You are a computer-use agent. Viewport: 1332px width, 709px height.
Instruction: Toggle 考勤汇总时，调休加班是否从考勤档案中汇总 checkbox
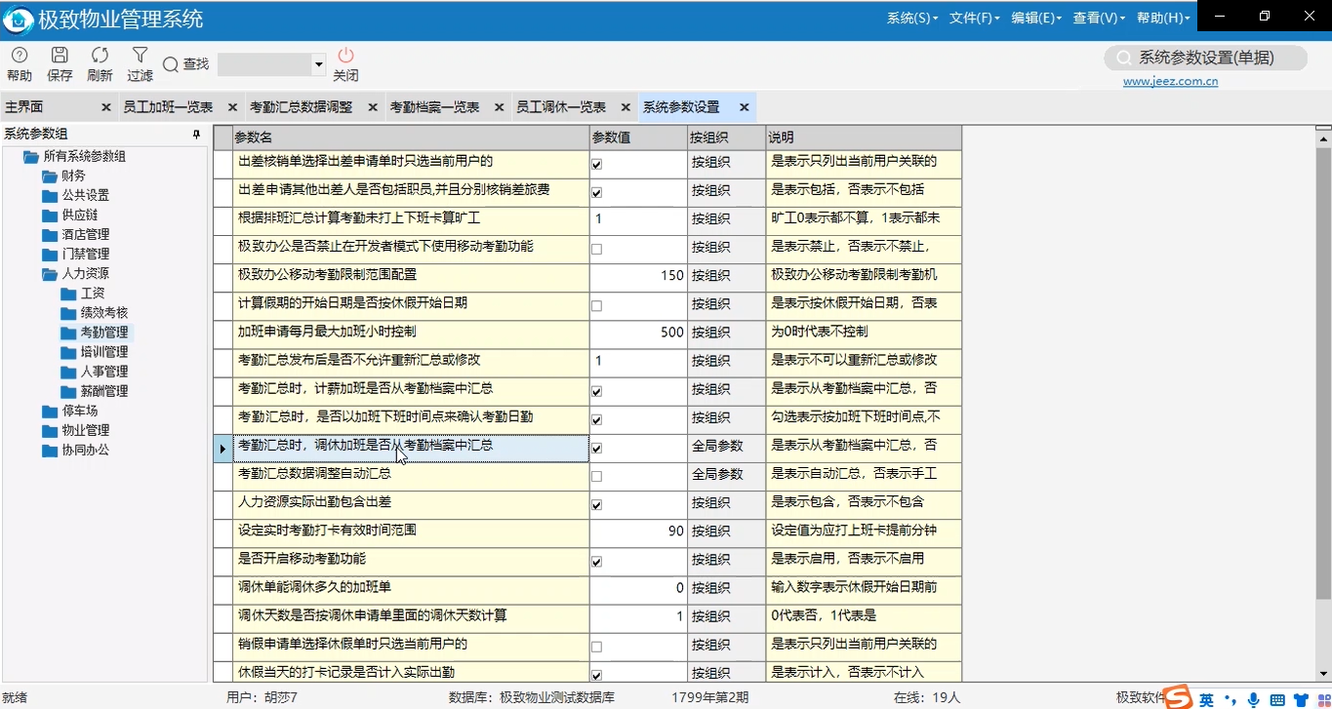[x=596, y=449]
